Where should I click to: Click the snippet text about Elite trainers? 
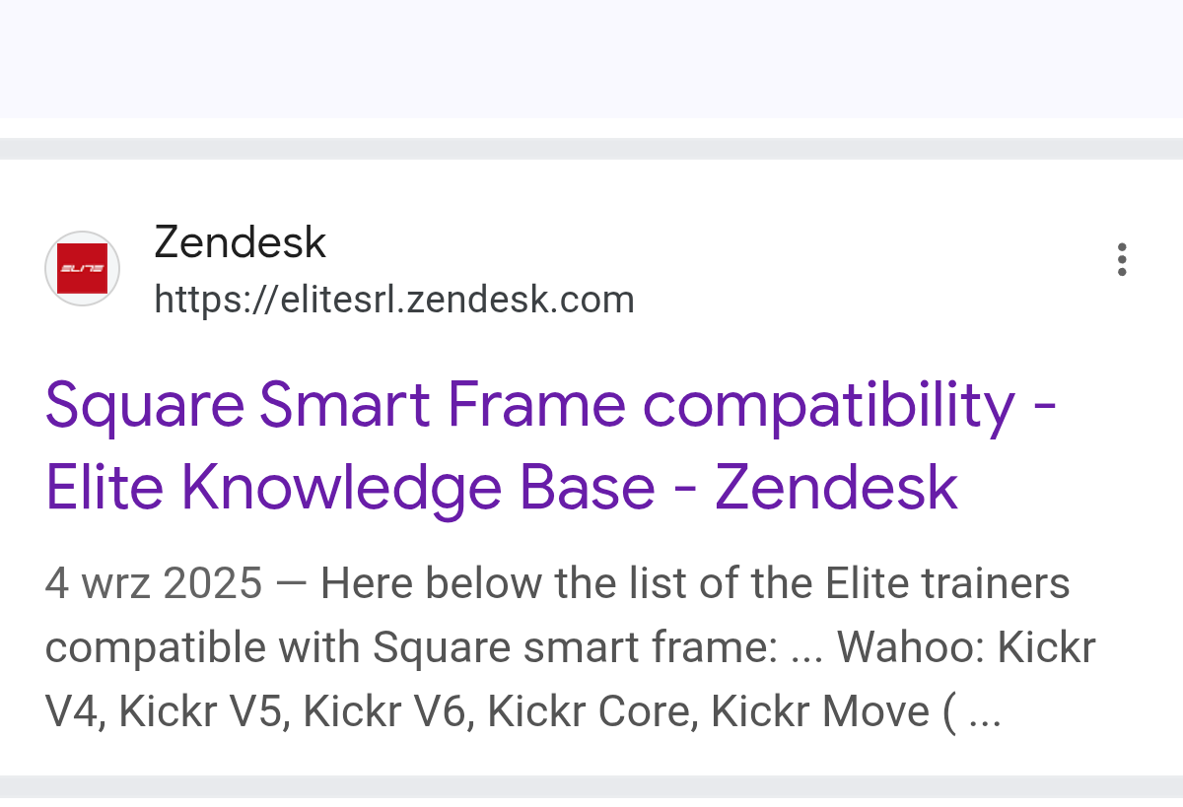[695, 583]
